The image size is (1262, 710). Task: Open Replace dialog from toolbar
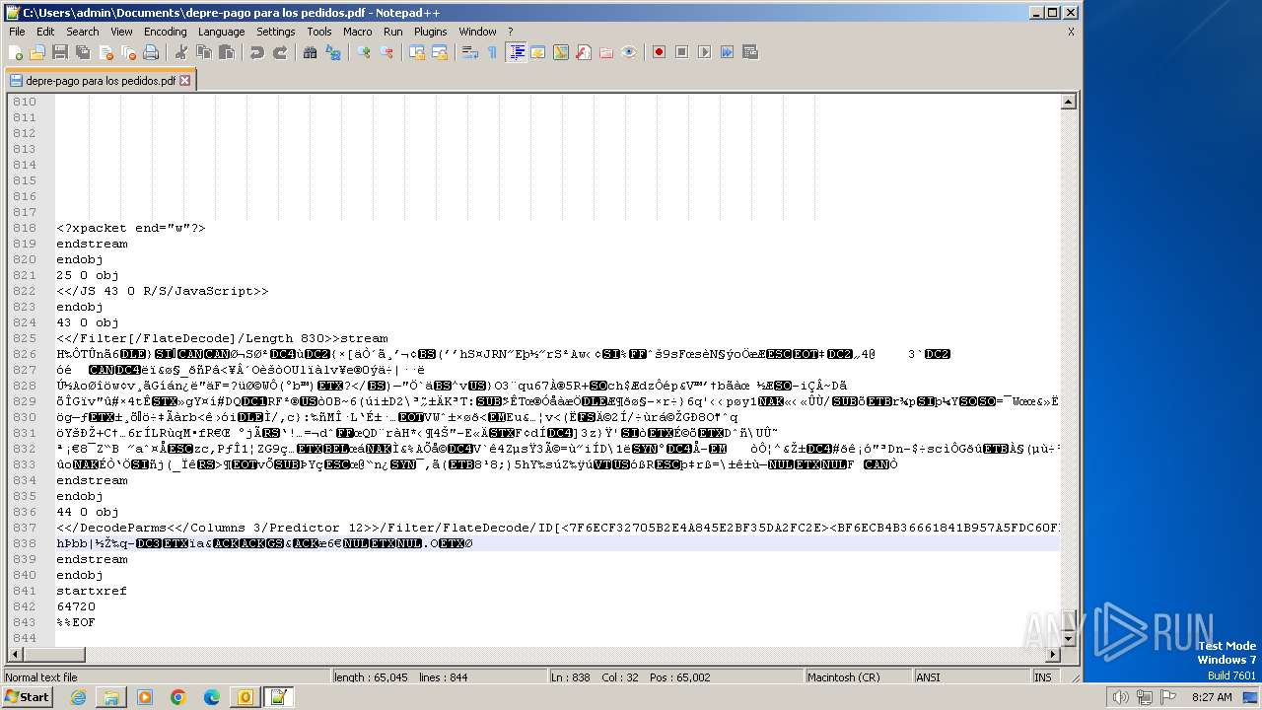[332, 52]
